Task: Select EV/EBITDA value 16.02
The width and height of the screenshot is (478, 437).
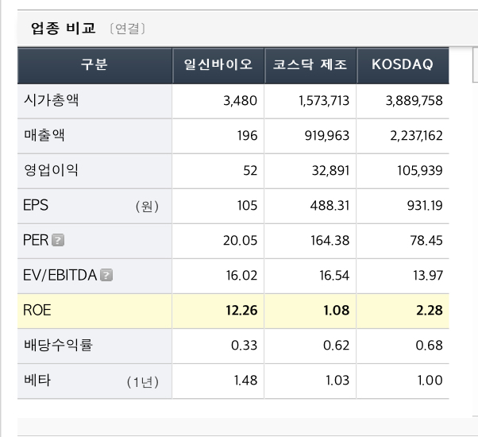Action: coord(241,276)
